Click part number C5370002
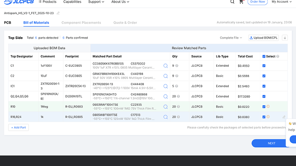296x166 pixels. click(138, 64)
